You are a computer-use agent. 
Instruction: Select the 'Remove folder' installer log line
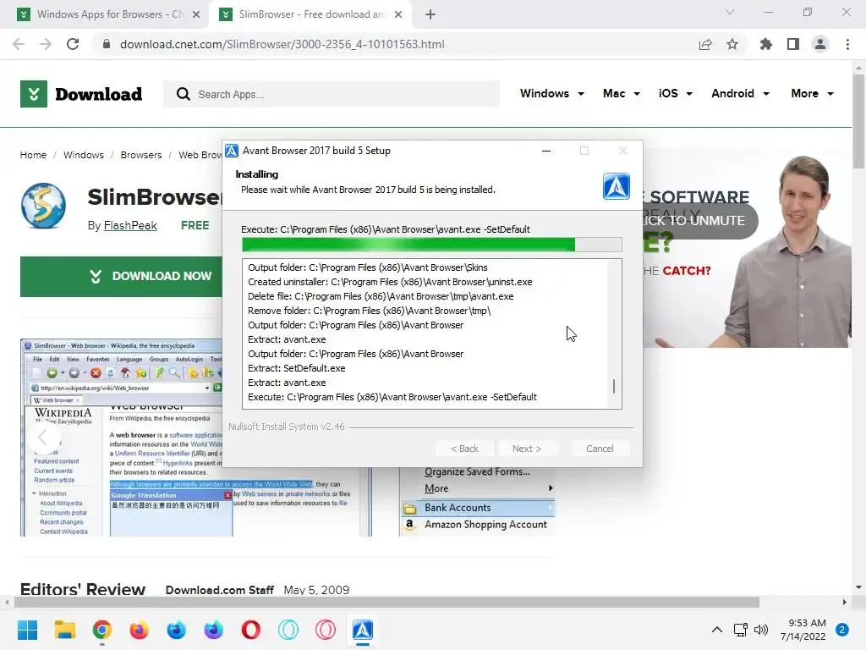pos(369,311)
